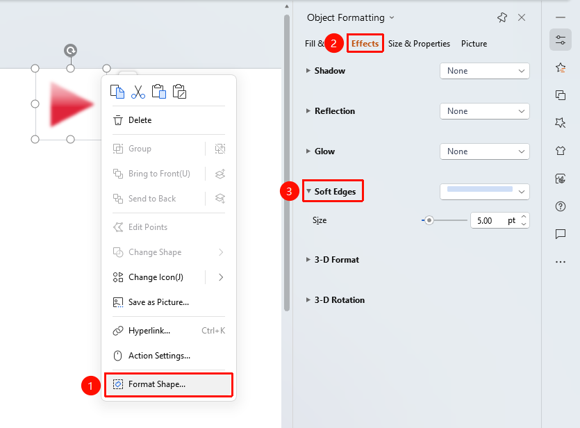
Task: Choose Format Shape... from context menu
Action: click(169, 384)
